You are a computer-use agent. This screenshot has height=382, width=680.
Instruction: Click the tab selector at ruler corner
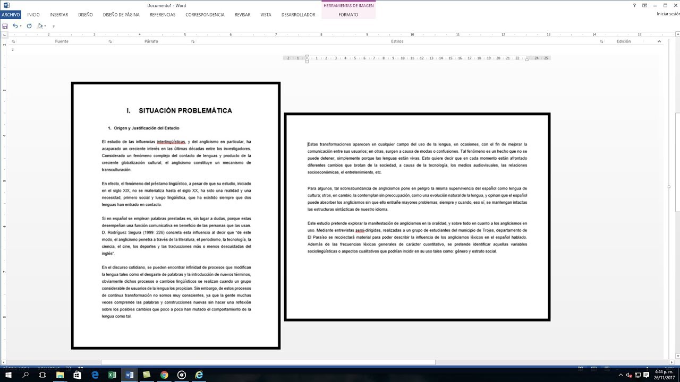point(5,35)
